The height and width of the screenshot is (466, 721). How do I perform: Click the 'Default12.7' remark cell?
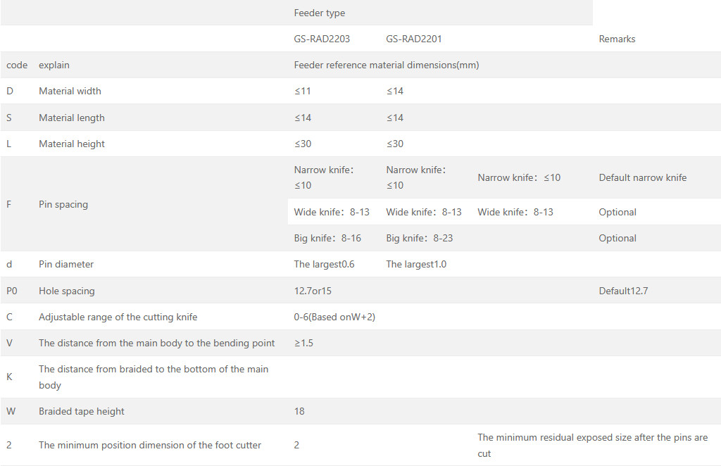tap(623, 291)
